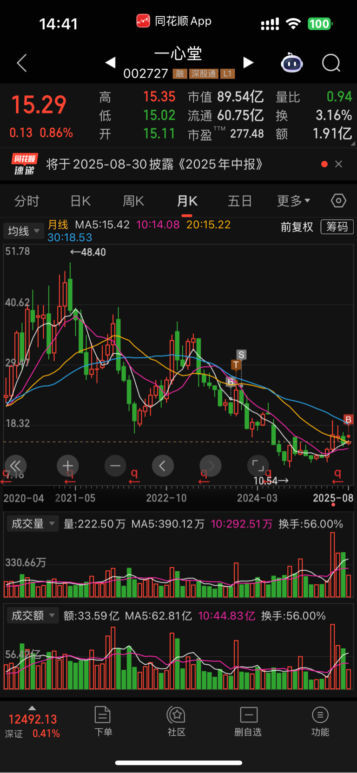The height and width of the screenshot is (773, 357).
Task: Go to previous stock with left triangle
Action: click(x=110, y=62)
